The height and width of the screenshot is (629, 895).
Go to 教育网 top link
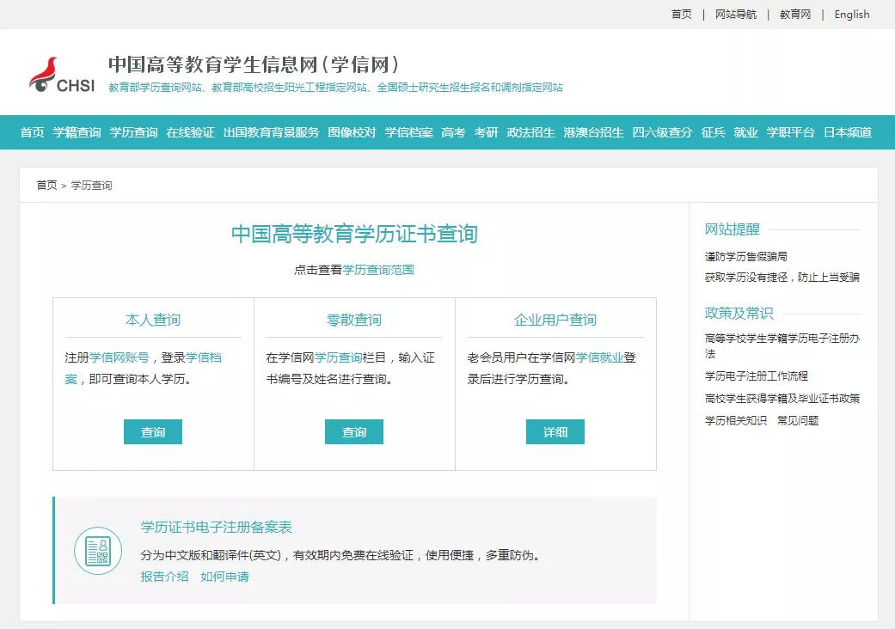pos(795,15)
